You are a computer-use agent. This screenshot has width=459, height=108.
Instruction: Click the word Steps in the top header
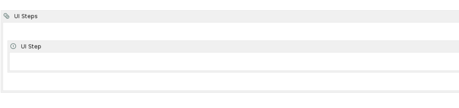pos(29,16)
